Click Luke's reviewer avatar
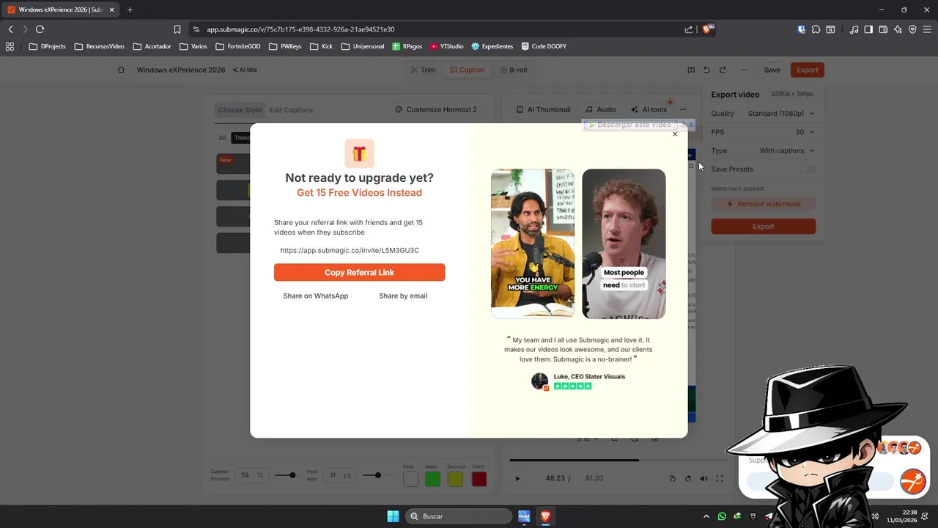The height and width of the screenshot is (528, 938). (x=539, y=381)
